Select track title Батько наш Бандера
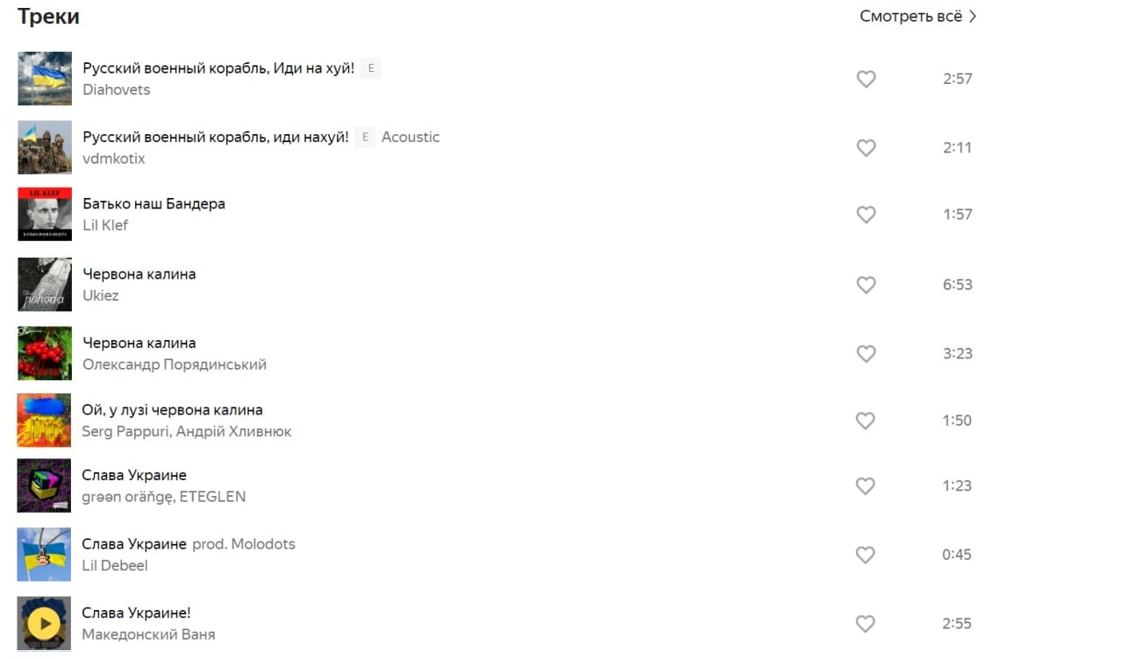Image resolution: width=1121 pixels, height=659 pixels. click(x=154, y=203)
